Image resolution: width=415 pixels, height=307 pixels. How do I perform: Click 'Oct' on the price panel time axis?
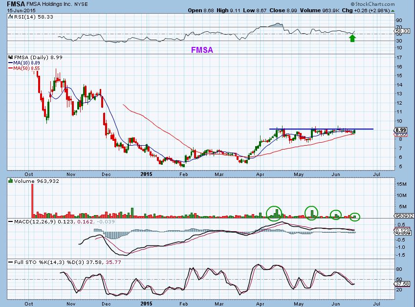coord(28,174)
